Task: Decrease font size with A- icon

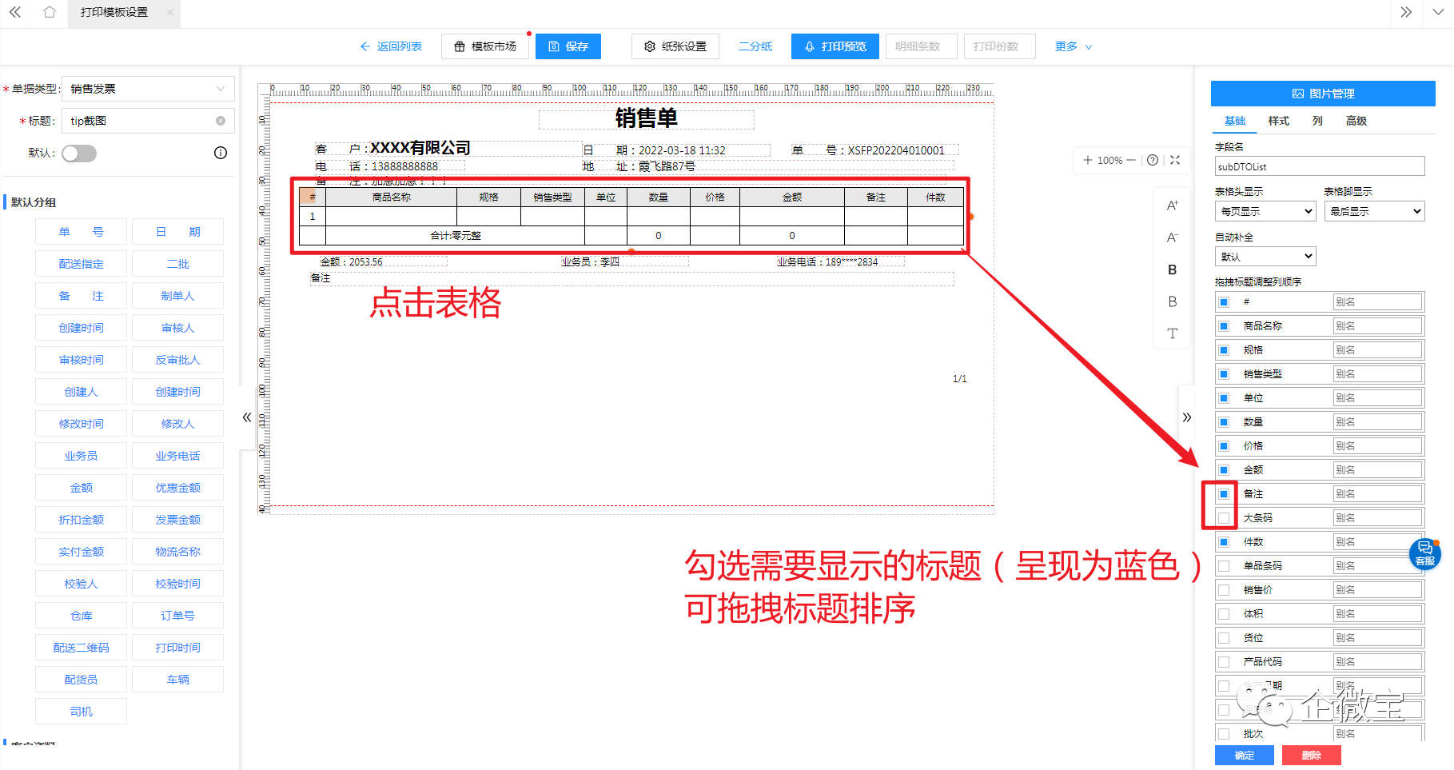Action: pos(1172,237)
